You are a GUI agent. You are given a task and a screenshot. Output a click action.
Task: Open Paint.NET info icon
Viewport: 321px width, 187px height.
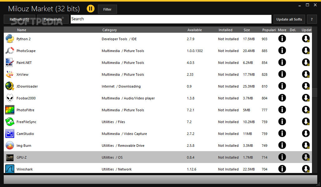(x=282, y=62)
